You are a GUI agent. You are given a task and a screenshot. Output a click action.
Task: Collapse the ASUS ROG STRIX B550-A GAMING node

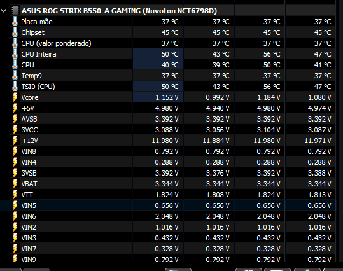coord(4,11)
